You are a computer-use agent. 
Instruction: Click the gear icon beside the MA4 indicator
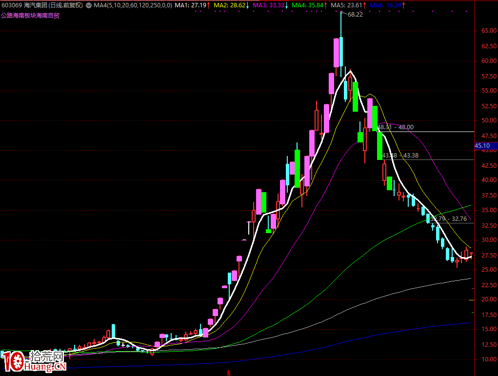click(89, 6)
